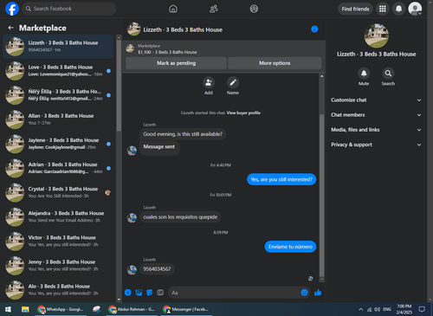
Task: Click the large house picture in info panel
Action: (377, 35)
